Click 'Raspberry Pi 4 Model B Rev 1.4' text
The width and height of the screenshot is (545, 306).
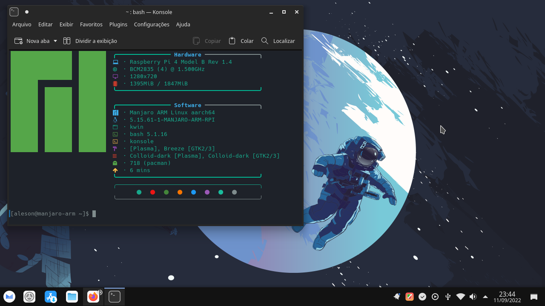coord(181,62)
